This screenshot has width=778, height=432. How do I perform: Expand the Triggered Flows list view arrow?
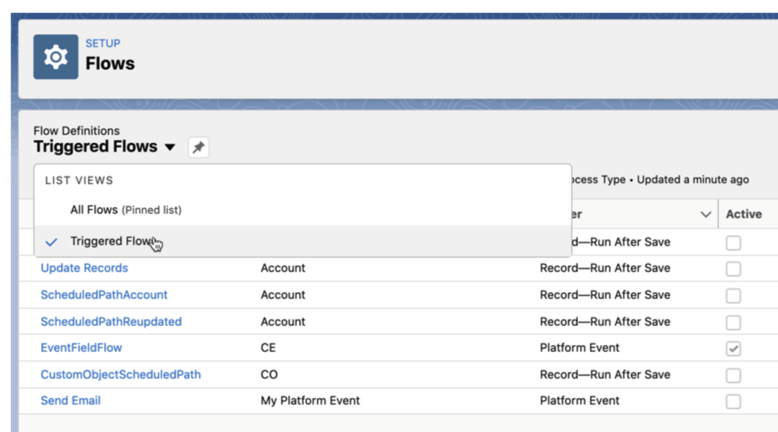click(x=170, y=148)
